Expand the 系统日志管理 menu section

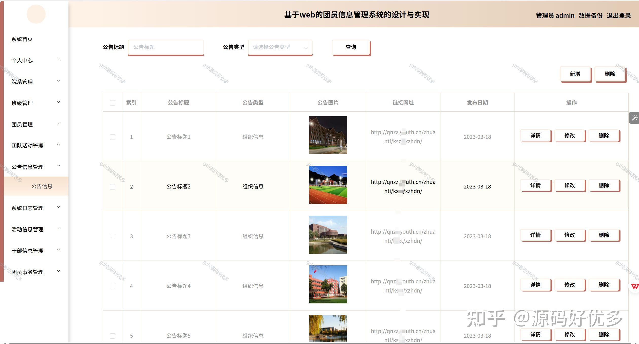(27, 208)
